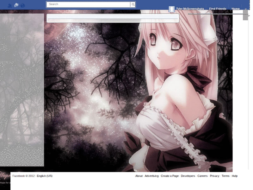The image size is (253, 190).
Task: Click the empty status box below search
Action: (x=113, y=18)
